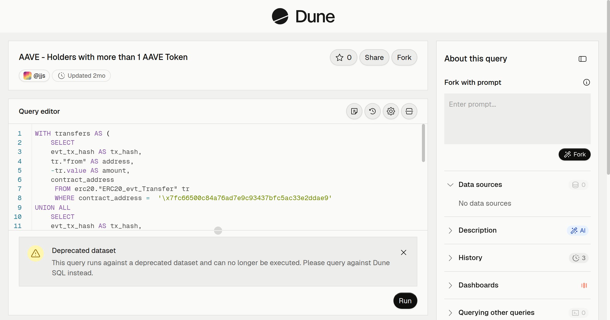The height and width of the screenshot is (320, 610).
Task: Open the @jjs author profile
Action: click(x=34, y=76)
